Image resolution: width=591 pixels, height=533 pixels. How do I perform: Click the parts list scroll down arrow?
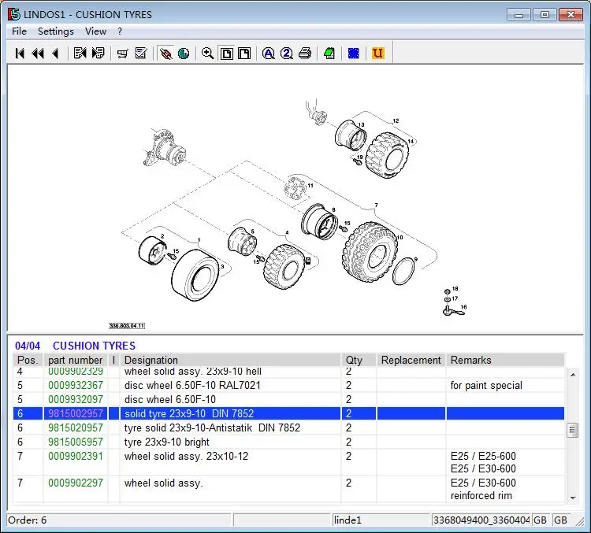[573, 498]
